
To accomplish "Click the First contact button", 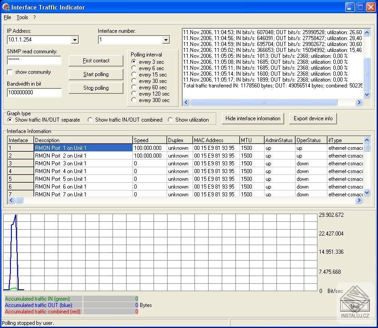I will (96, 61).
